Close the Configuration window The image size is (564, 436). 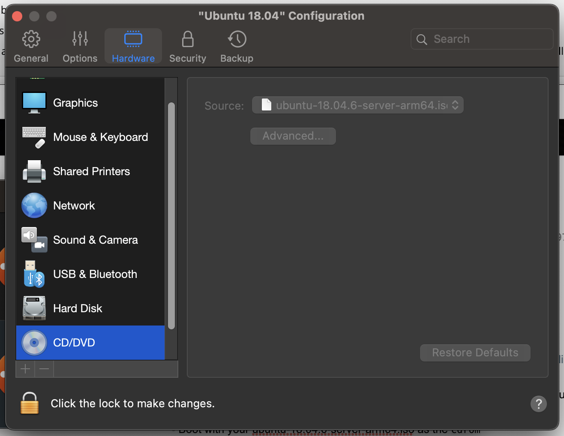point(17,16)
